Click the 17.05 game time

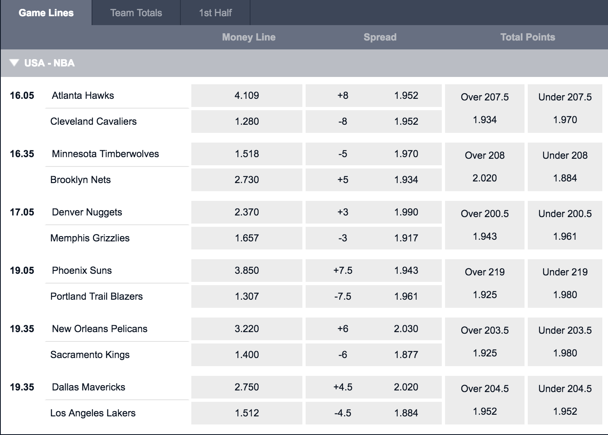22,212
